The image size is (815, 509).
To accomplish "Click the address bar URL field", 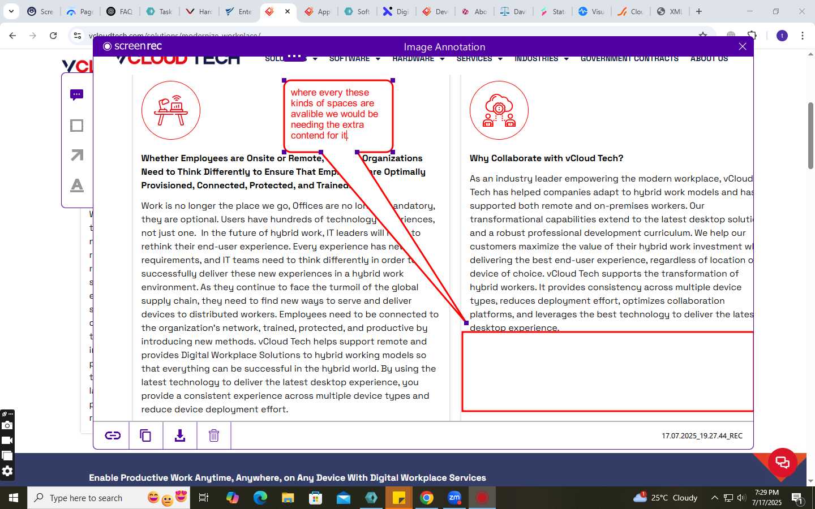I will (x=391, y=36).
